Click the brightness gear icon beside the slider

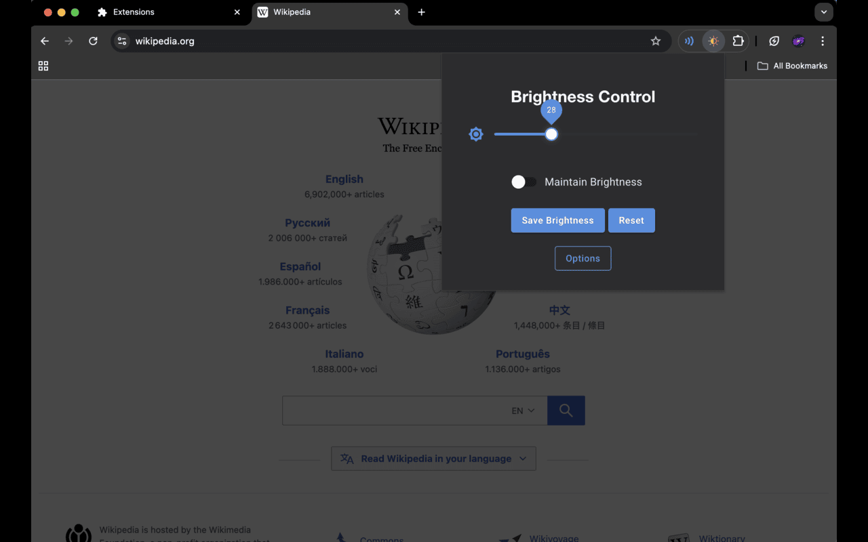tap(475, 134)
